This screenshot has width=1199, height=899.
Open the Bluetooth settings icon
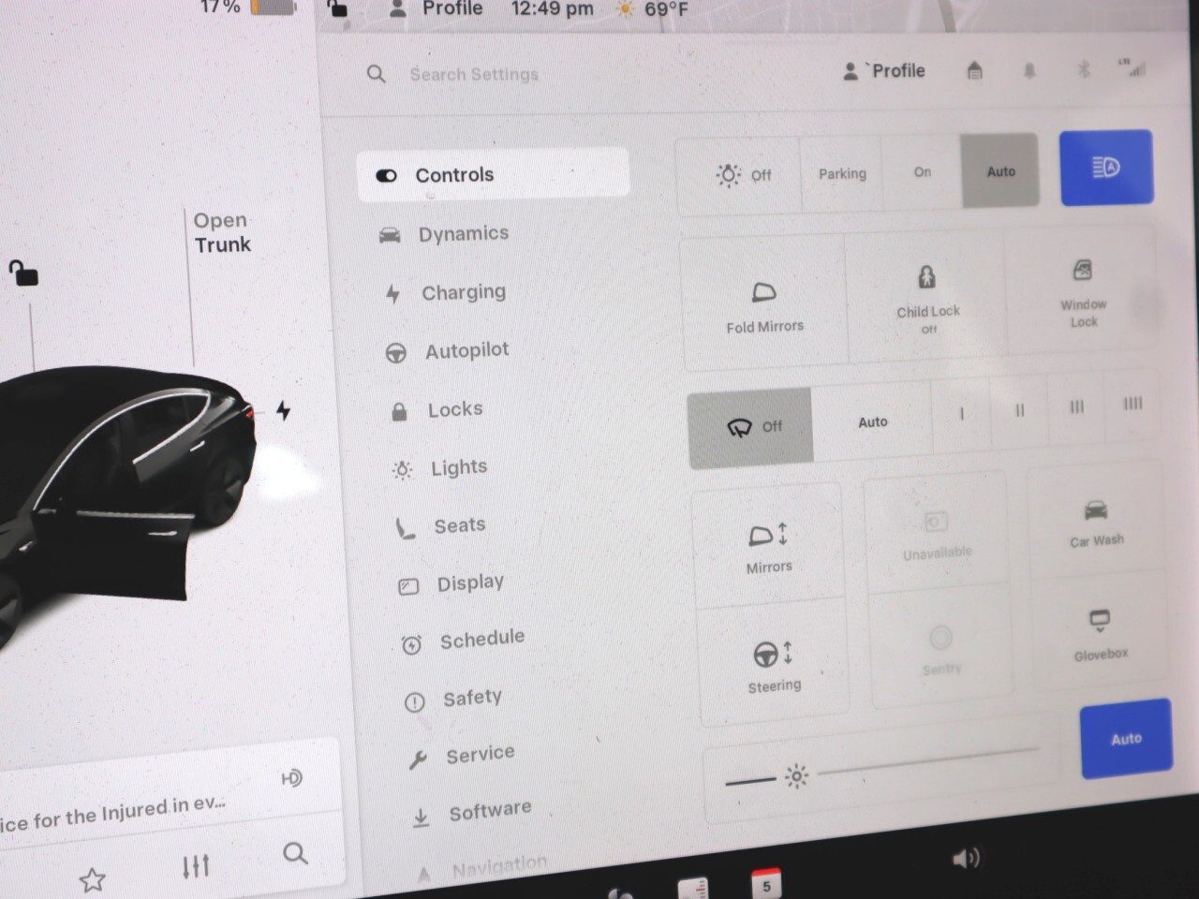[1084, 69]
